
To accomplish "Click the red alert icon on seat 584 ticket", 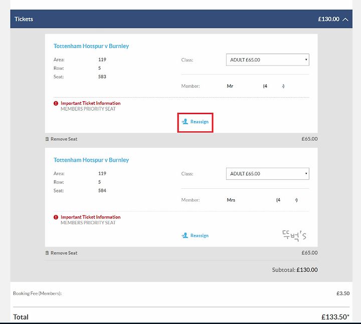I will [56, 217].
